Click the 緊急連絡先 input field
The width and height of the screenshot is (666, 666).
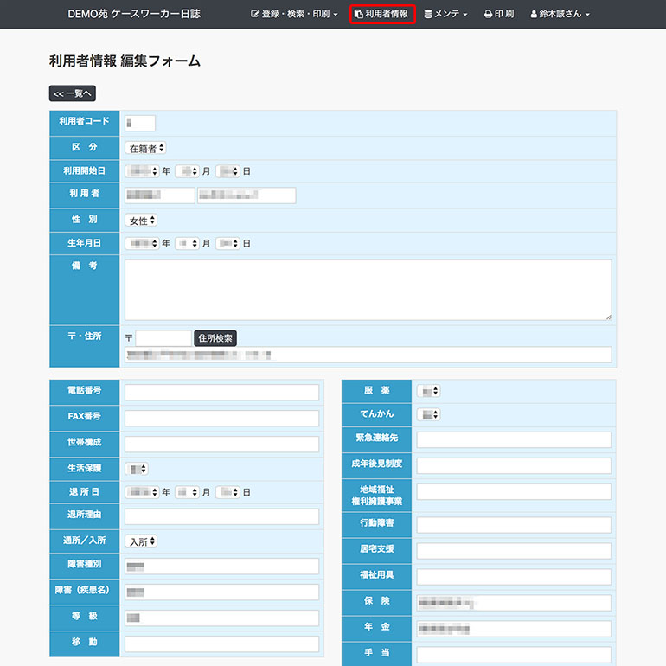tap(514, 440)
